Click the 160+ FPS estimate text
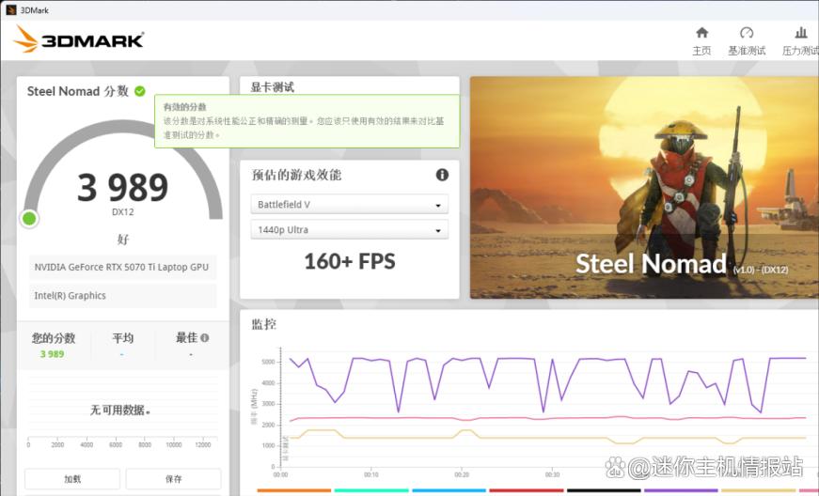The height and width of the screenshot is (496, 819). (350, 262)
